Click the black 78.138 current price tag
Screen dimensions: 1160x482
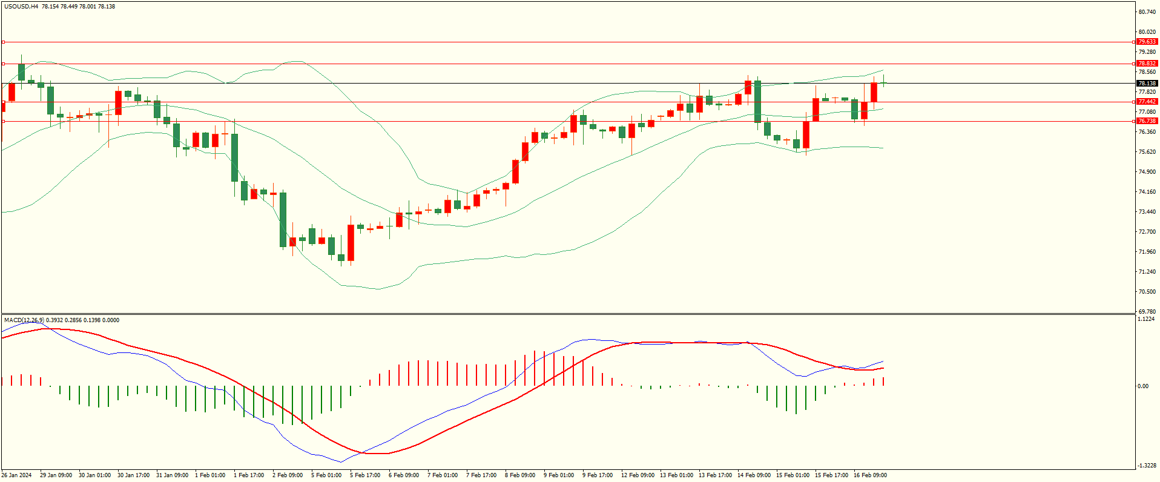pyautogui.click(x=1147, y=84)
